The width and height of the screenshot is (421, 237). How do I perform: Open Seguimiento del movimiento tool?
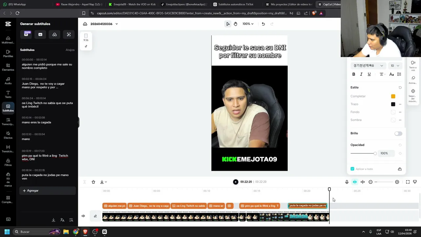coord(413,95)
